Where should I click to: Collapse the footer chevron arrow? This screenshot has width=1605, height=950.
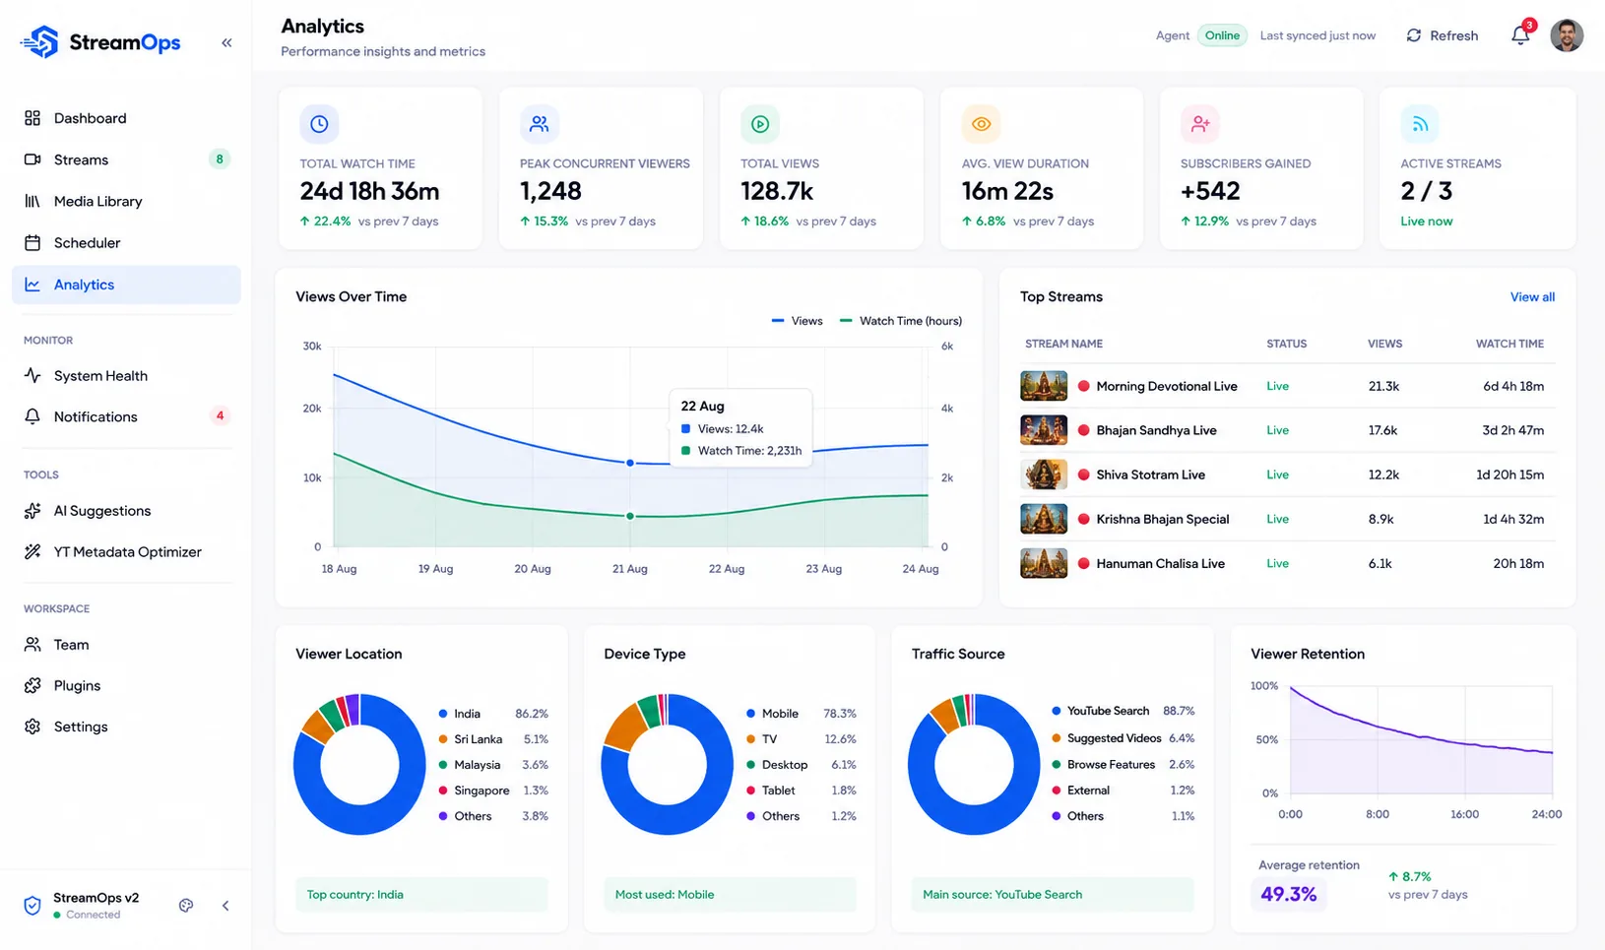click(225, 906)
